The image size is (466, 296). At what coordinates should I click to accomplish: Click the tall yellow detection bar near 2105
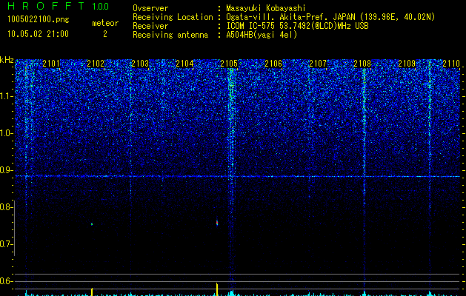[x=217, y=289]
